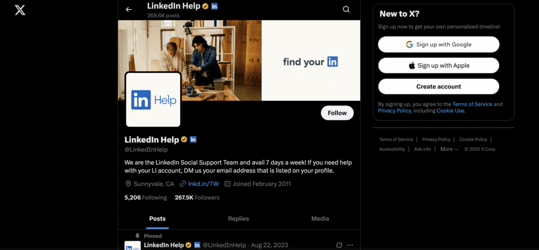Click the 368.6K posts count
Viewport: 539px width, 250px height.
coord(163,15)
